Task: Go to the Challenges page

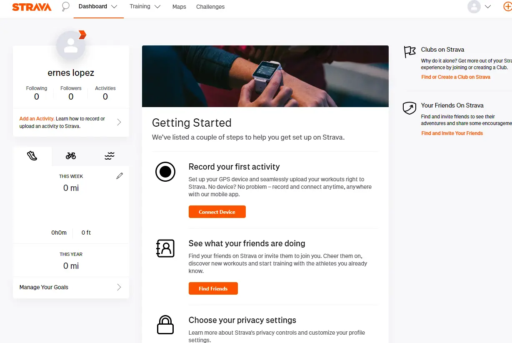Action: [210, 7]
